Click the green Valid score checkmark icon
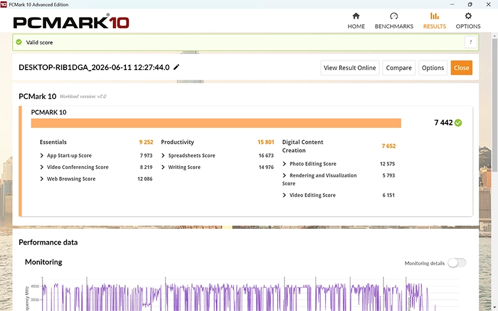This screenshot has width=498, height=311. tap(19, 42)
